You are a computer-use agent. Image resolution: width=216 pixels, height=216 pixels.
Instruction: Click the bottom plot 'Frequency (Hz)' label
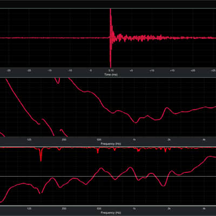111,213
